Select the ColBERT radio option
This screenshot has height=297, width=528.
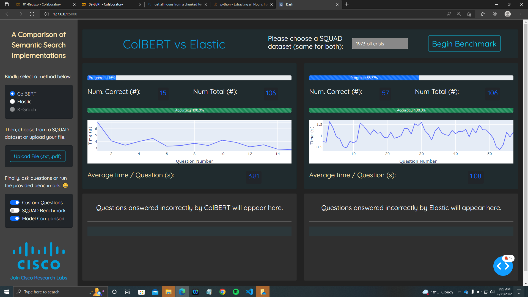[12, 94]
